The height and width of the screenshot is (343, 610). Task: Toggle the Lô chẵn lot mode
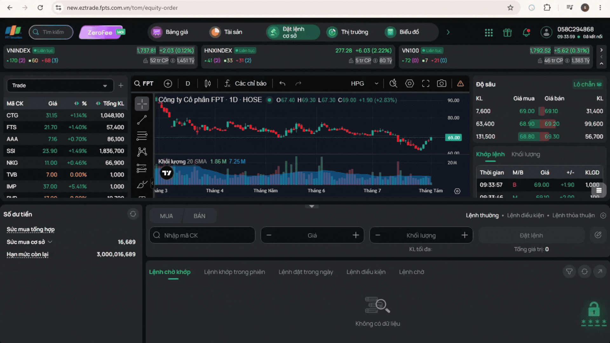click(x=587, y=84)
